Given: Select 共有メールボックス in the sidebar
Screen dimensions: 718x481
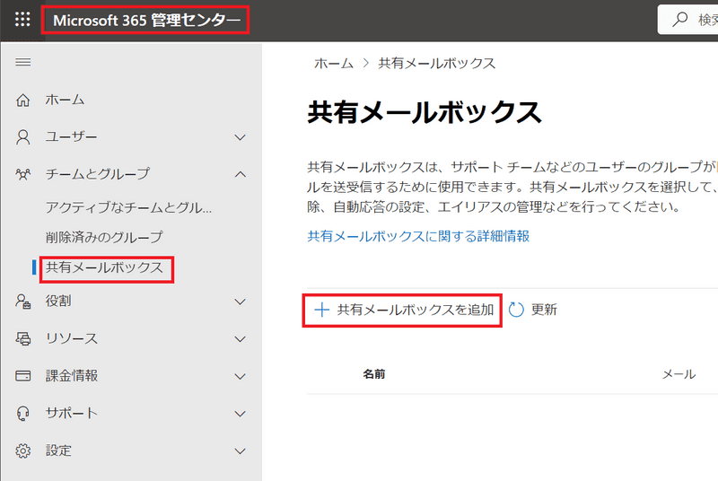Looking at the screenshot, I should click(104, 267).
